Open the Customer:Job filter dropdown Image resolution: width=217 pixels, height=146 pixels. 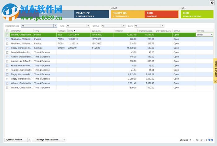click(x=55, y=26)
